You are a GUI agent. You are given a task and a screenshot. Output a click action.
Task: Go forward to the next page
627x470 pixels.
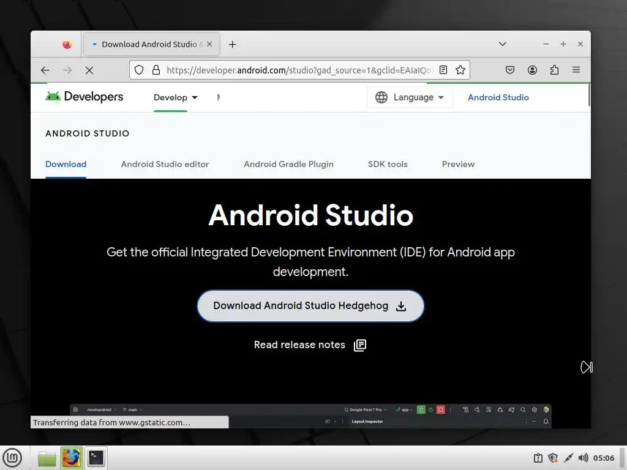tap(67, 70)
